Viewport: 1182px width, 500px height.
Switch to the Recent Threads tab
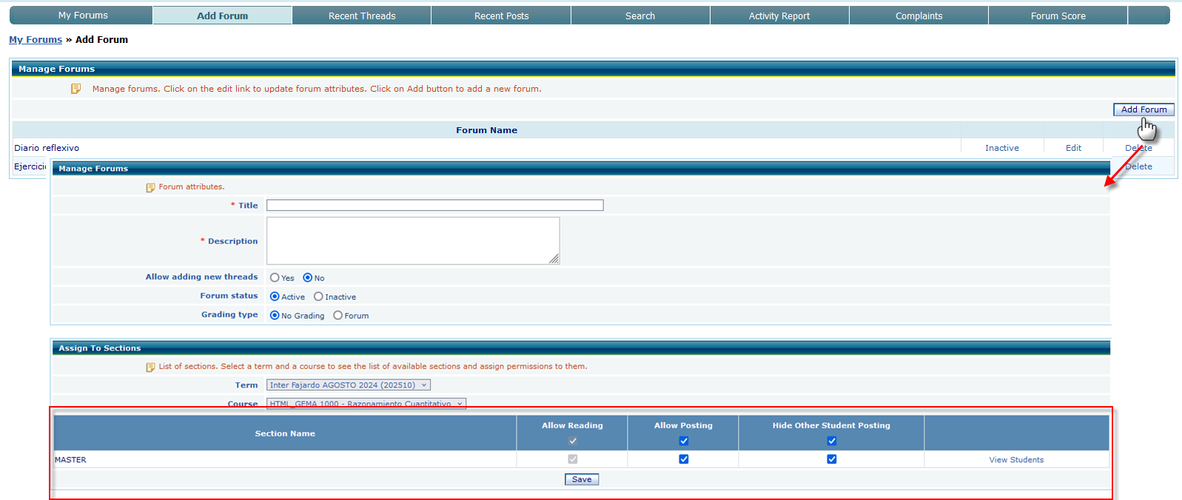(x=362, y=16)
